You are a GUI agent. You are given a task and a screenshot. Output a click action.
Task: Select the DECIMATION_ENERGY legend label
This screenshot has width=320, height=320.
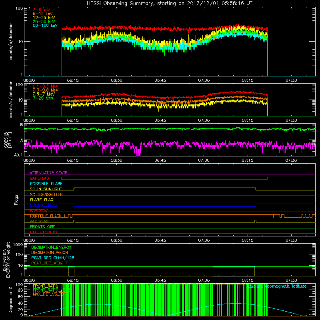pyautogui.click(x=51, y=247)
